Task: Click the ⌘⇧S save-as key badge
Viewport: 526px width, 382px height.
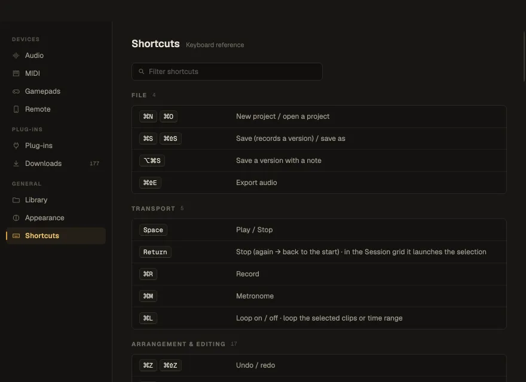Action: [x=170, y=138]
